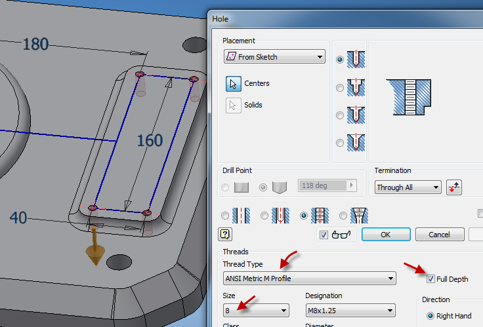This screenshot has width=483, height=327.
Task: Open the Termination Through All dropdown
Action: pos(408,187)
